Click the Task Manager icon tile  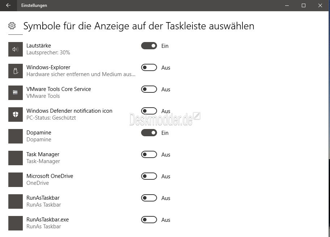click(16, 158)
